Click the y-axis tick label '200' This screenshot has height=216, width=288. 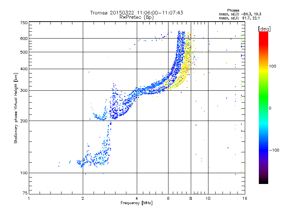(x=24, y=121)
